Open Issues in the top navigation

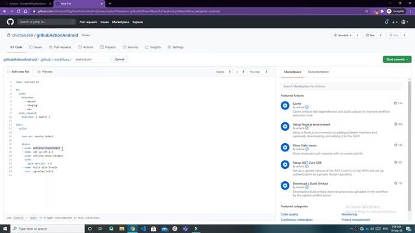[104, 22]
